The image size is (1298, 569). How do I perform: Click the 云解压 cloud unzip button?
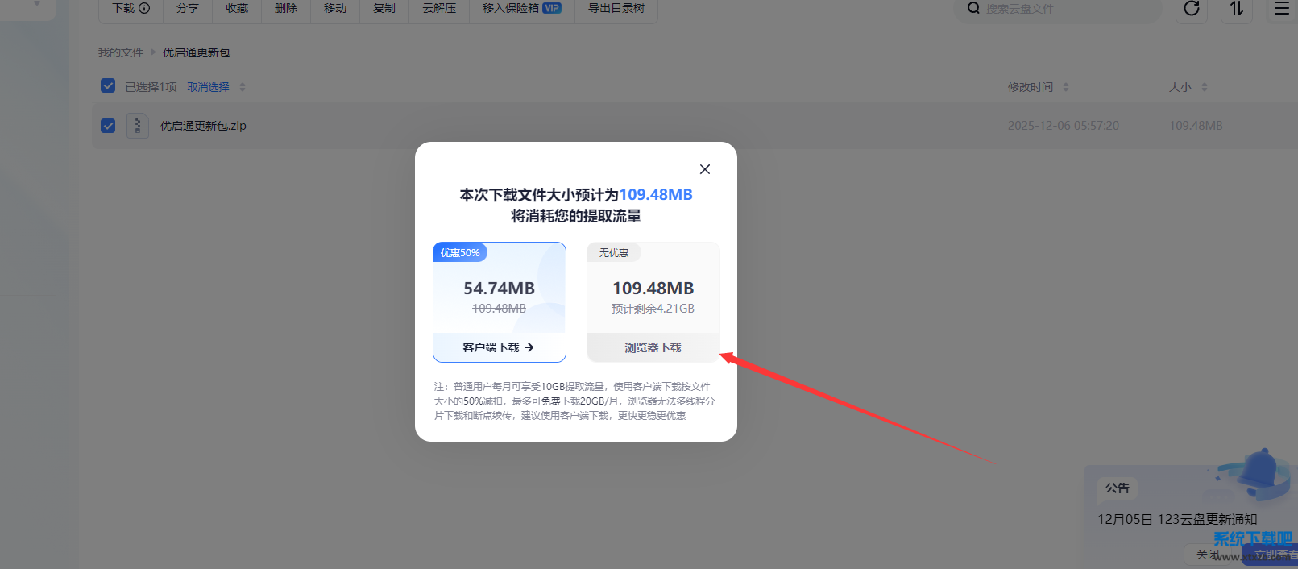click(x=439, y=8)
